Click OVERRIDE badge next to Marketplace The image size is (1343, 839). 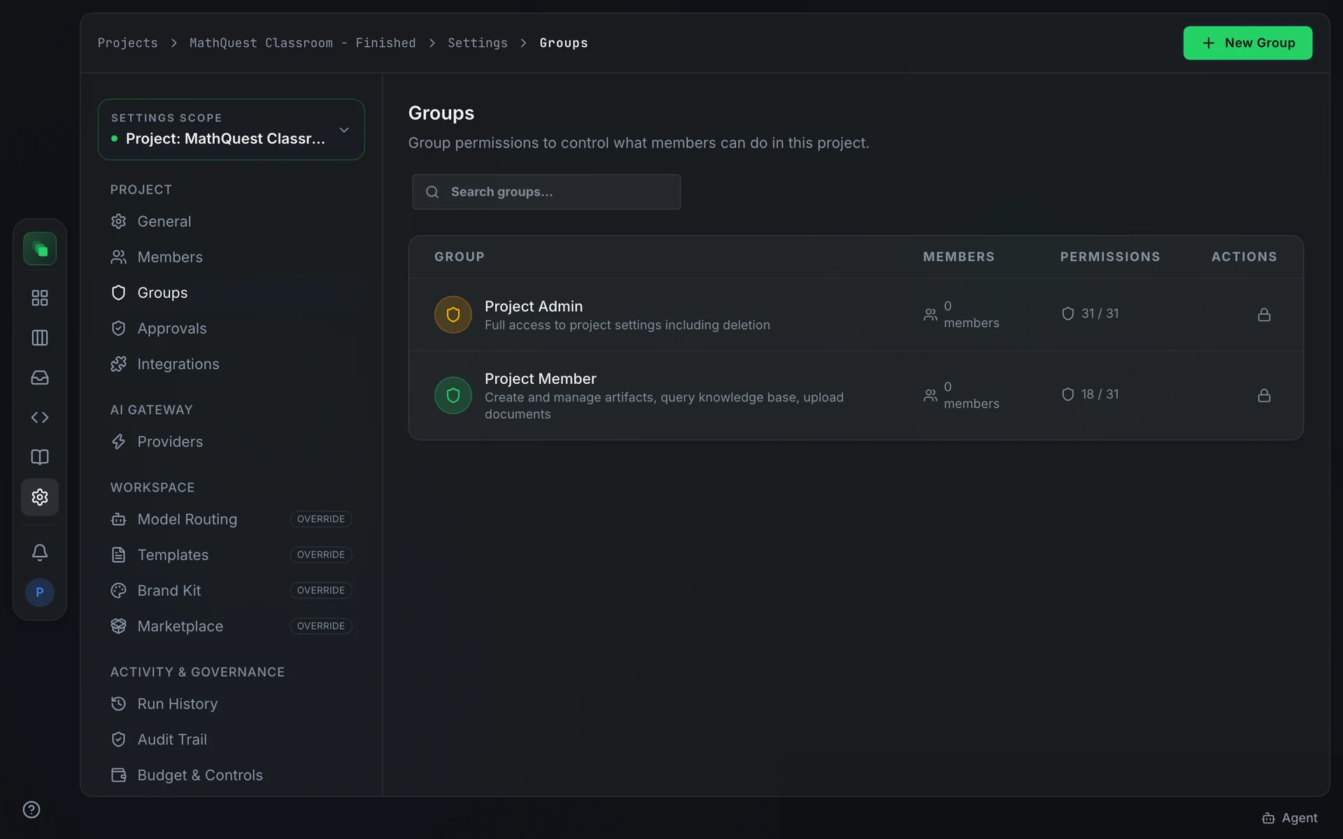[x=321, y=626]
